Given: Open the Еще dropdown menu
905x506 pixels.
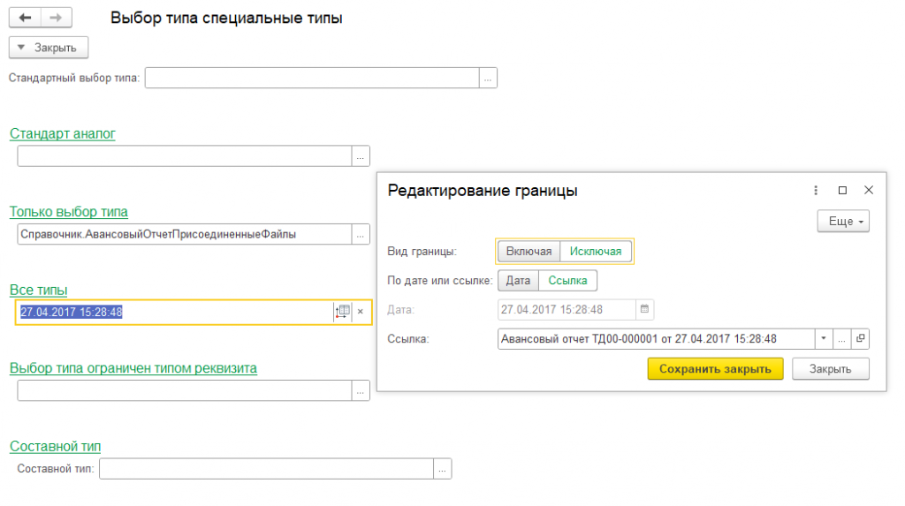Looking at the screenshot, I should [x=843, y=222].
